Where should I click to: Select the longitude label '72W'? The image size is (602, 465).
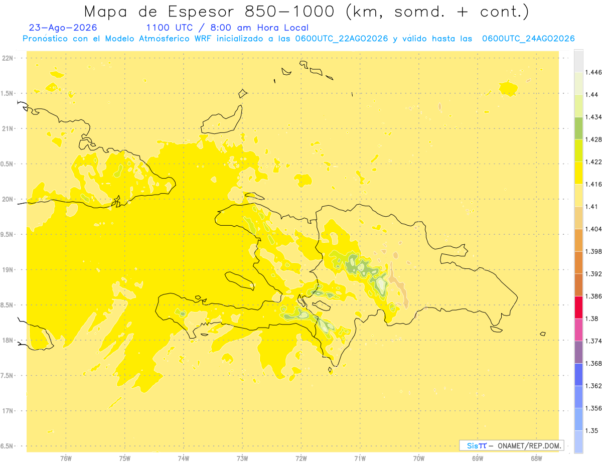click(301, 458)
